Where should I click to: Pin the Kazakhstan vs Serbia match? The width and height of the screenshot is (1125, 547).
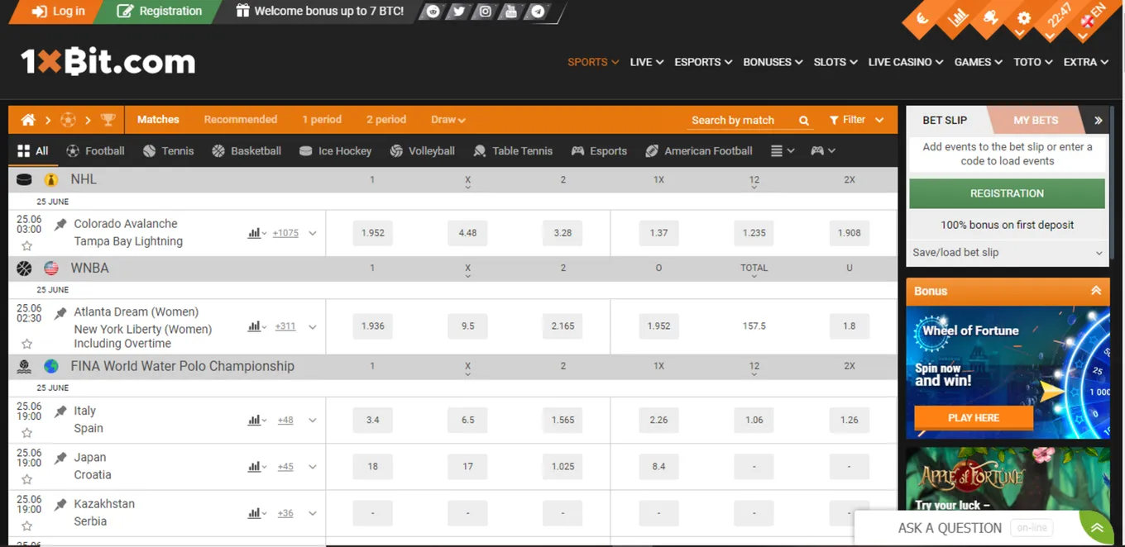pos(60,503)
